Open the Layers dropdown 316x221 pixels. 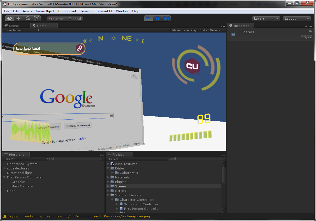click(266, 18)
